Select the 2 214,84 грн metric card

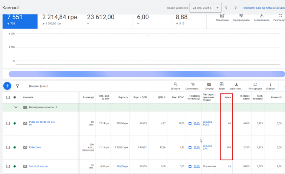pos(60,21)
